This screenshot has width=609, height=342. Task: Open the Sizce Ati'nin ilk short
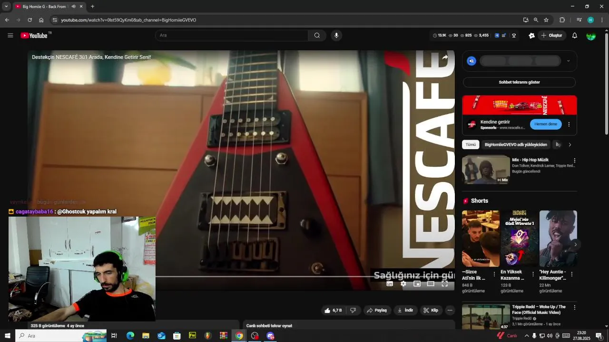tap(481, 238)
